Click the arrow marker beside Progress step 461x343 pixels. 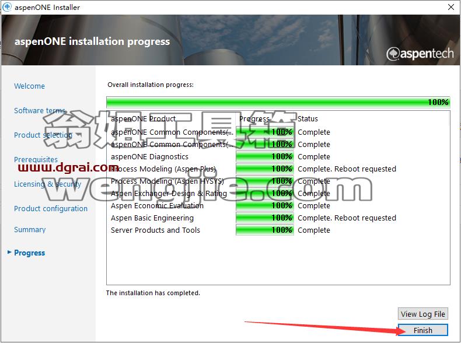click(9, 252)
